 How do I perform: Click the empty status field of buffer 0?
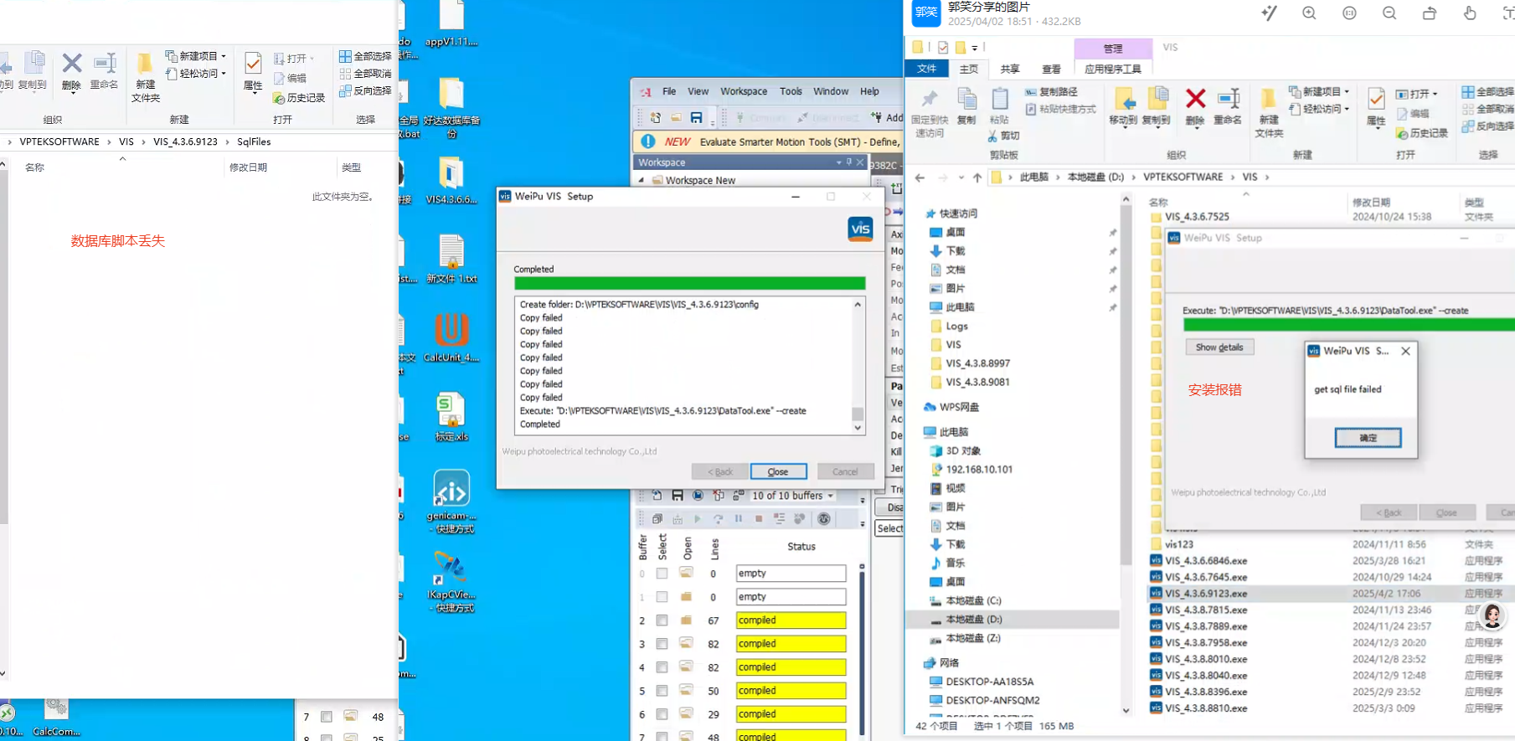pos(791,574)
